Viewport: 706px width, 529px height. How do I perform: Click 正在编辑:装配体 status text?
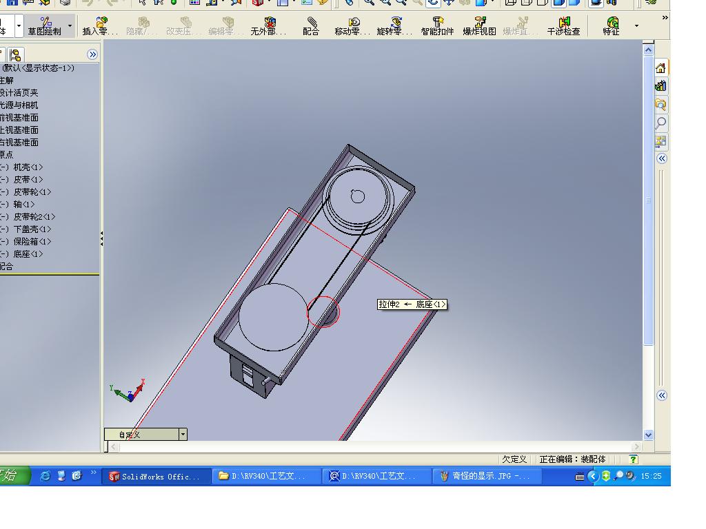pos(572,459)
